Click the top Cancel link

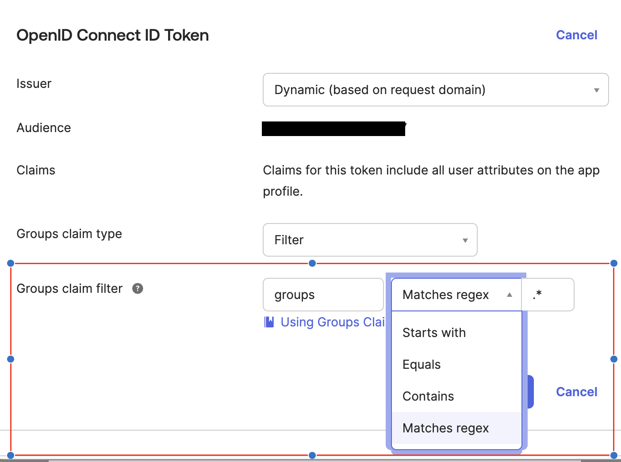tap(576, 35)
